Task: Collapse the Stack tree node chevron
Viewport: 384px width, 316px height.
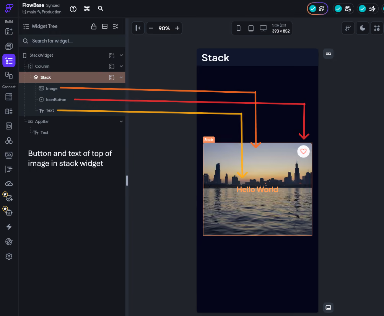Action: [x=121, y=77]
